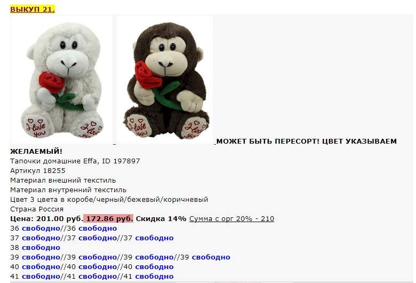Screen dimensions: 416x283
Task: Select first size 41 свободно slot
Action: pos(41,277)
